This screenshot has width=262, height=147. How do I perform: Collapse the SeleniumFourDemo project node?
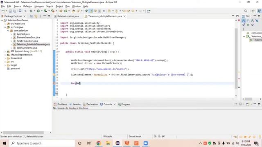(x=2, y=20)
